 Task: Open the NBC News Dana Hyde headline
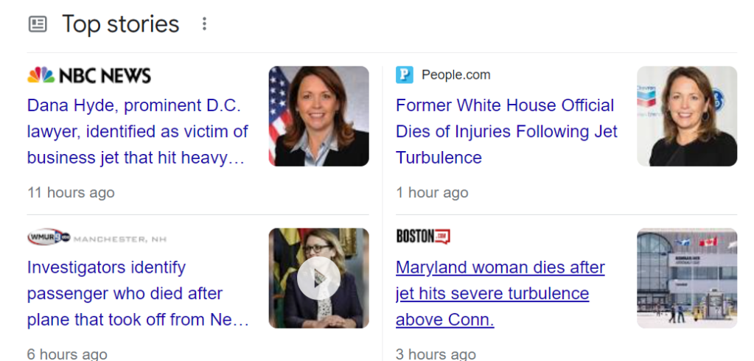coord(138,132)
